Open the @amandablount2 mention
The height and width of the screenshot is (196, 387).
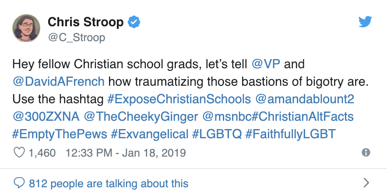(305, 99)
